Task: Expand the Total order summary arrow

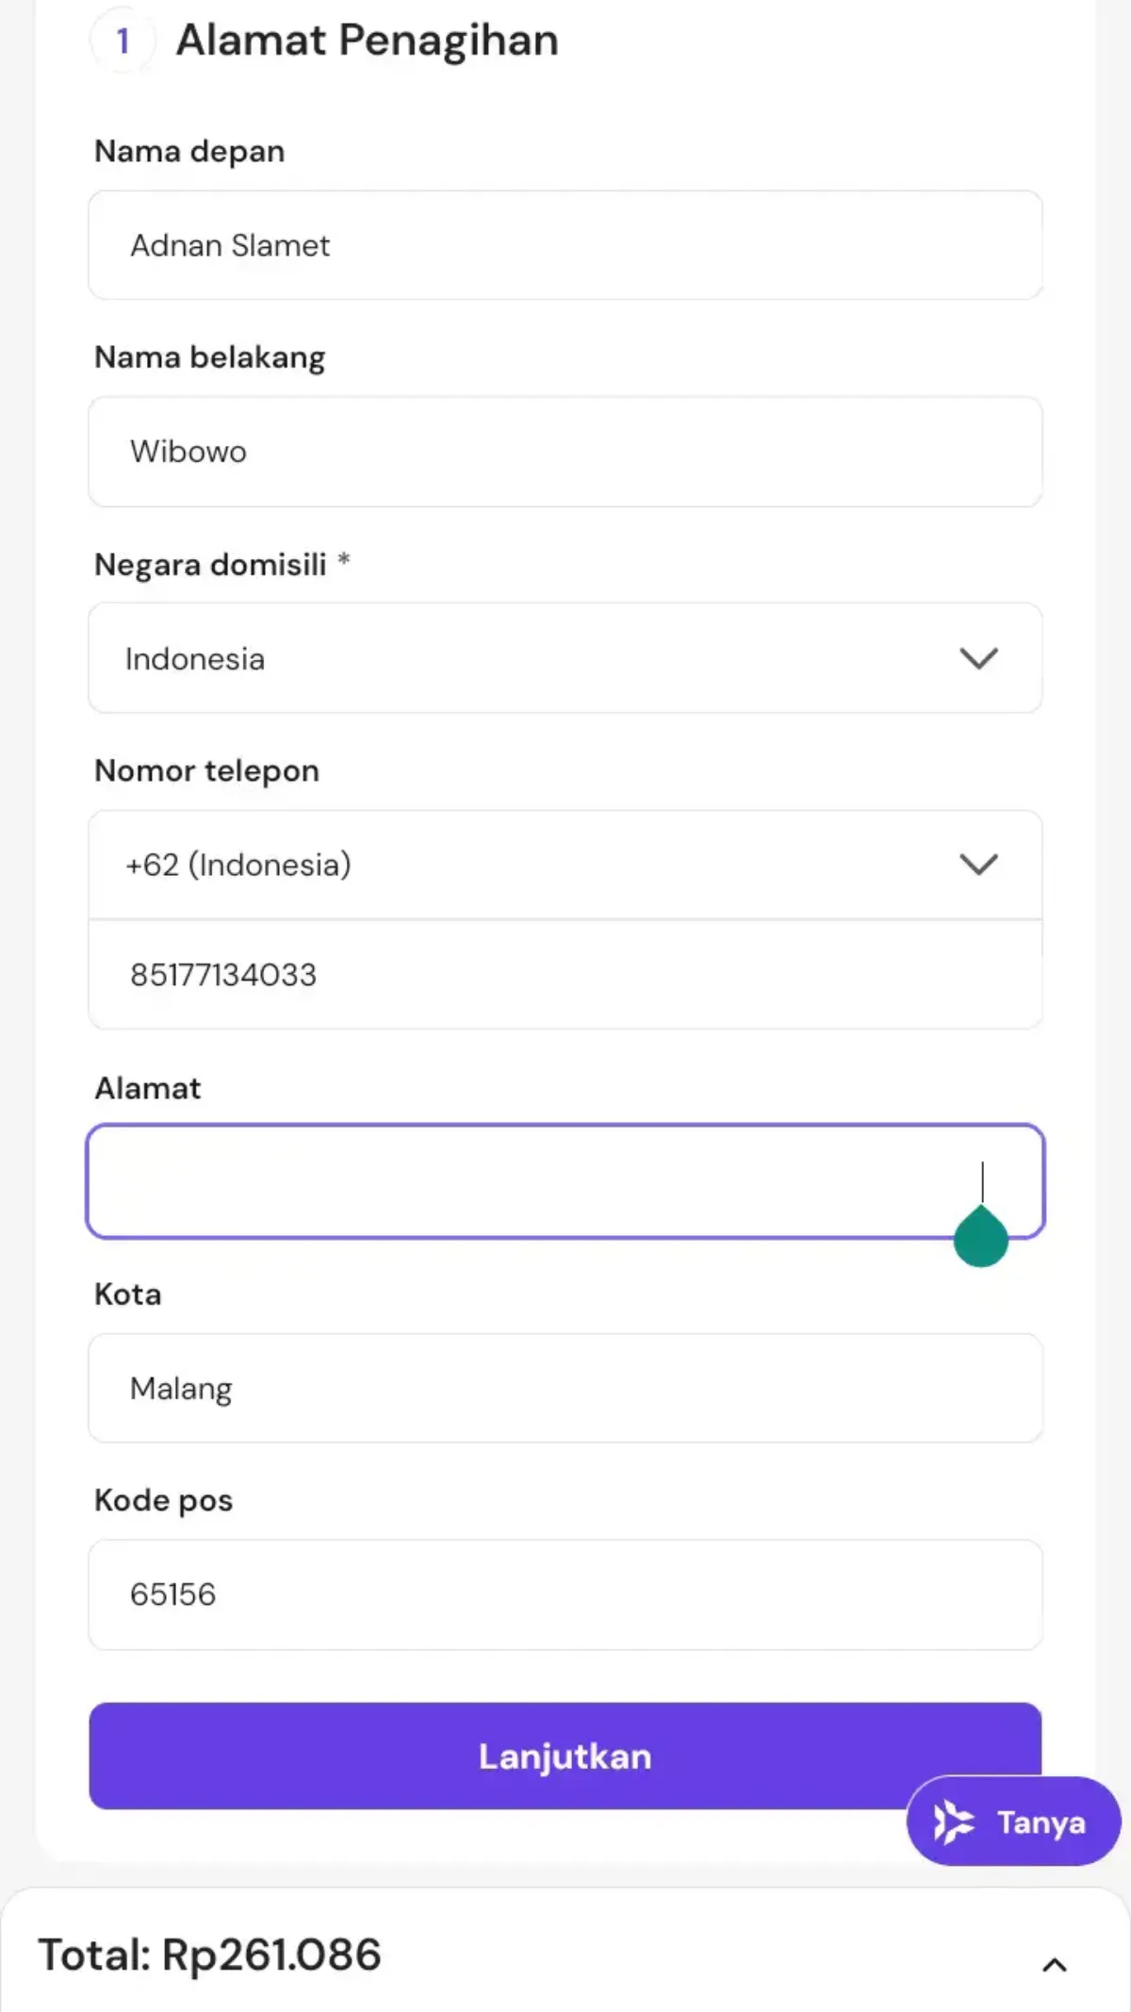Action: click(x=1055, y=1965)
